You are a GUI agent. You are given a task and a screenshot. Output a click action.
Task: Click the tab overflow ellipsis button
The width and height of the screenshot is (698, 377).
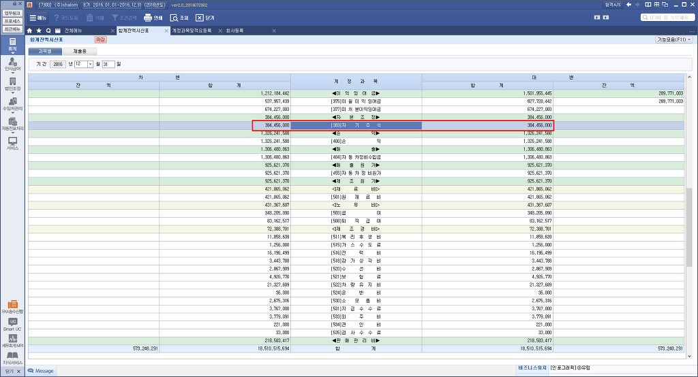coord(691,31)
